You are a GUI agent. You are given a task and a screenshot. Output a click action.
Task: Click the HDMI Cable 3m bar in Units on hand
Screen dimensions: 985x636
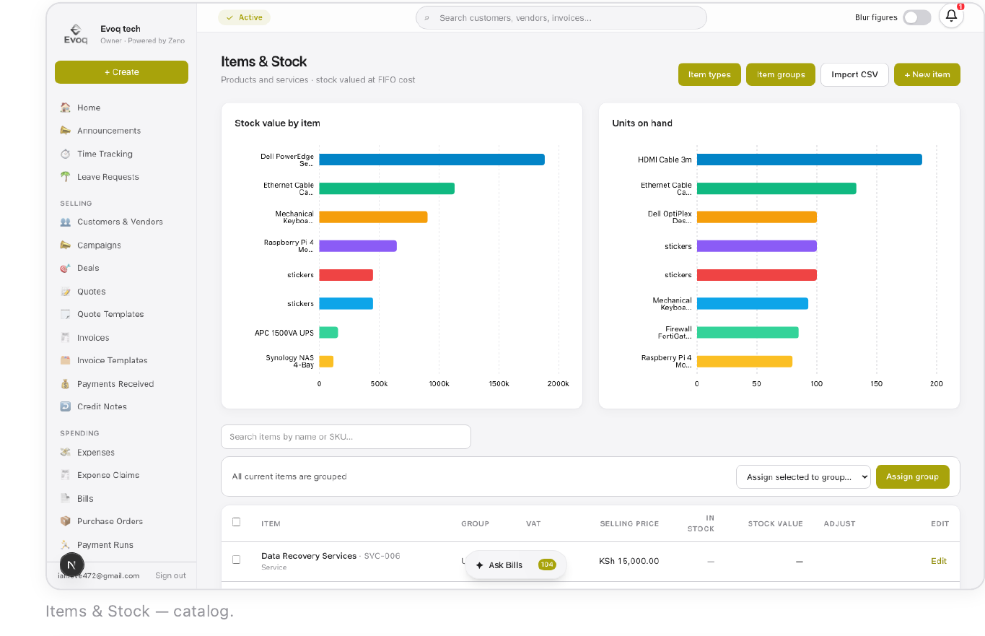click(809, 160)
